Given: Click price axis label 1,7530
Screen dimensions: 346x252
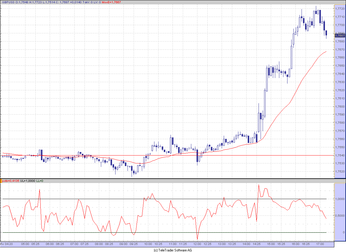Looking at the screenshot, I should point(340,163).
